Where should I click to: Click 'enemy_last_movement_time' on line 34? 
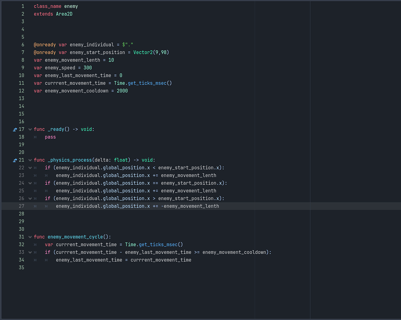tap(89, 260)
